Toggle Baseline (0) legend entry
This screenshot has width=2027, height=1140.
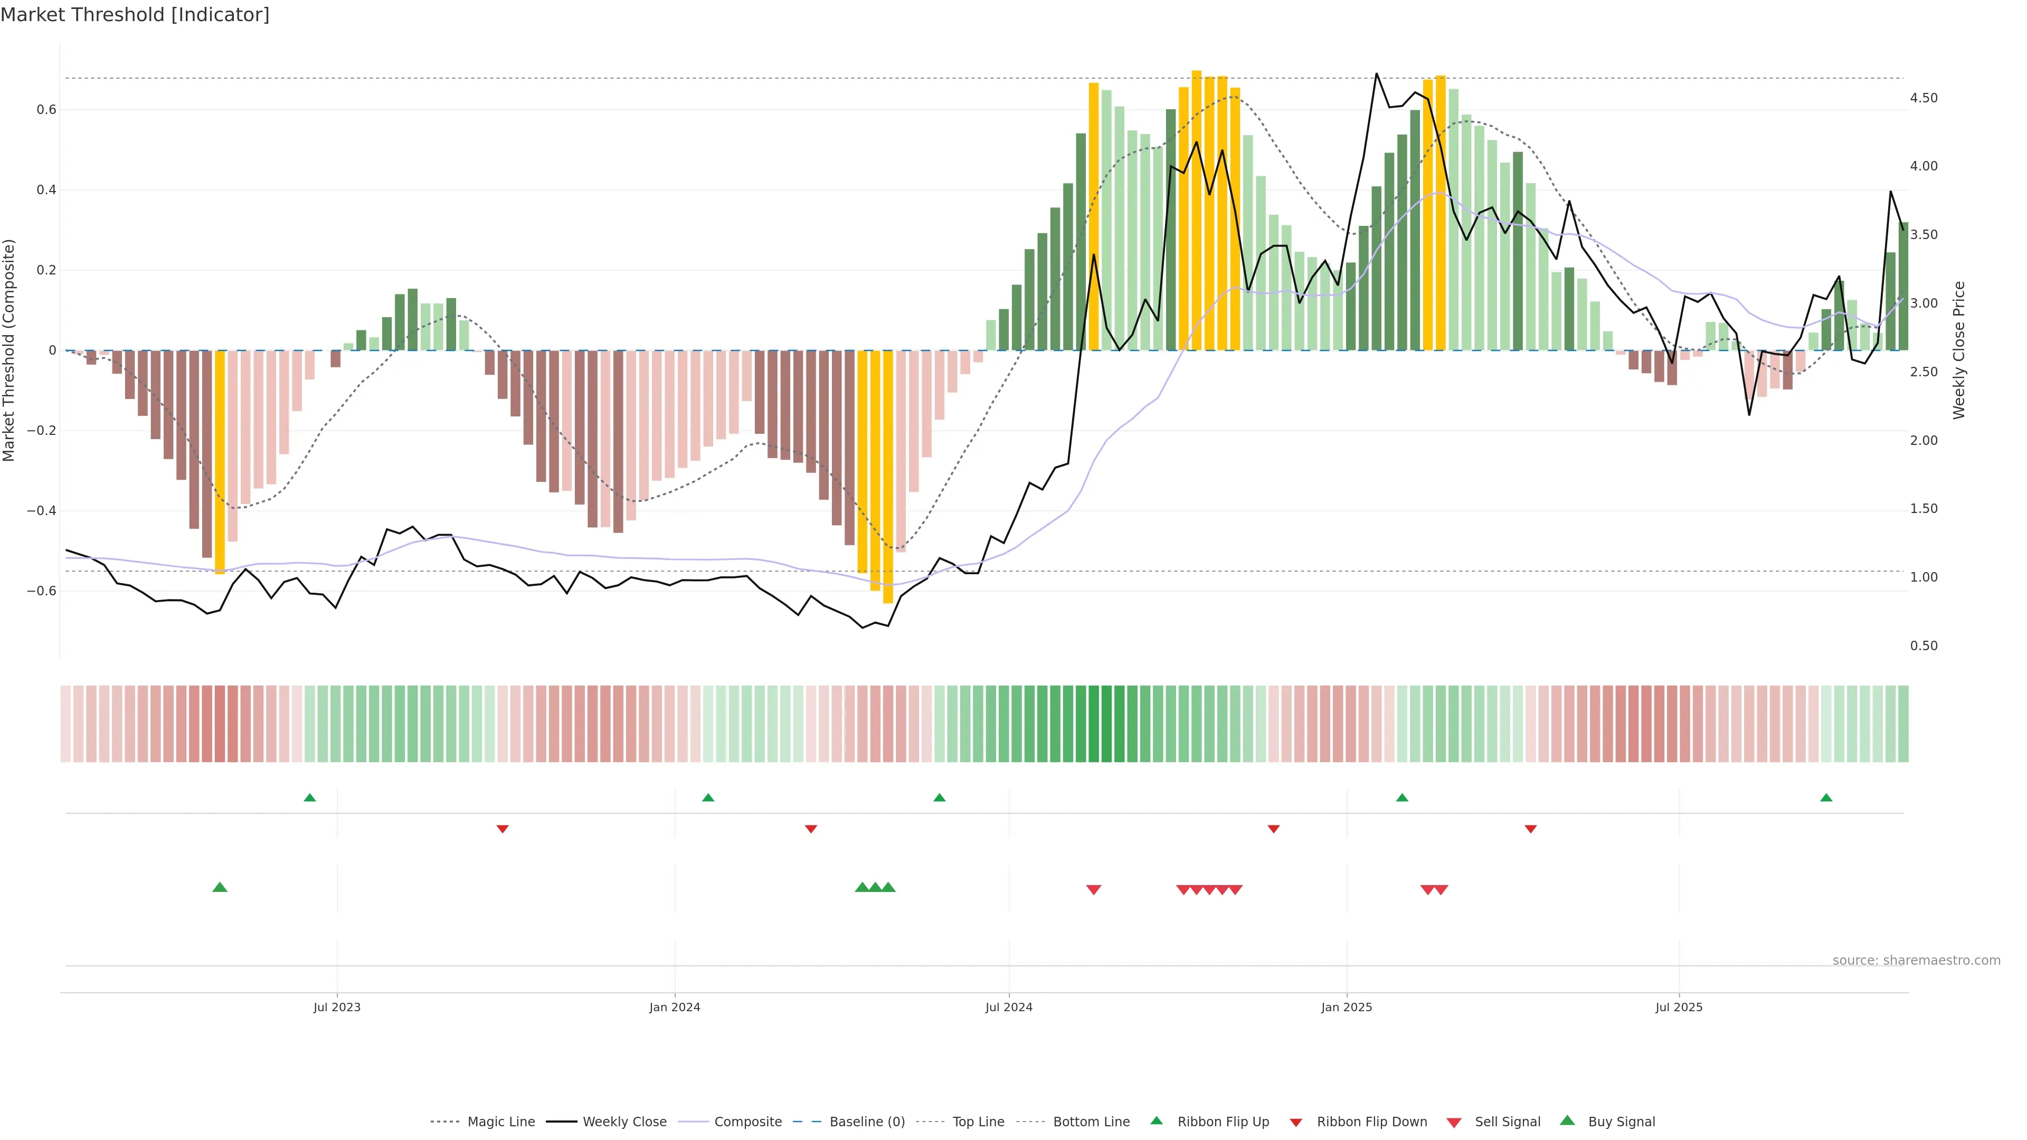tap(866, 1122)
